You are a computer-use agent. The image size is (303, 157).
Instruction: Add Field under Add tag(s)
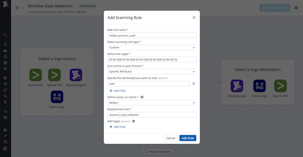pos(117,127)
